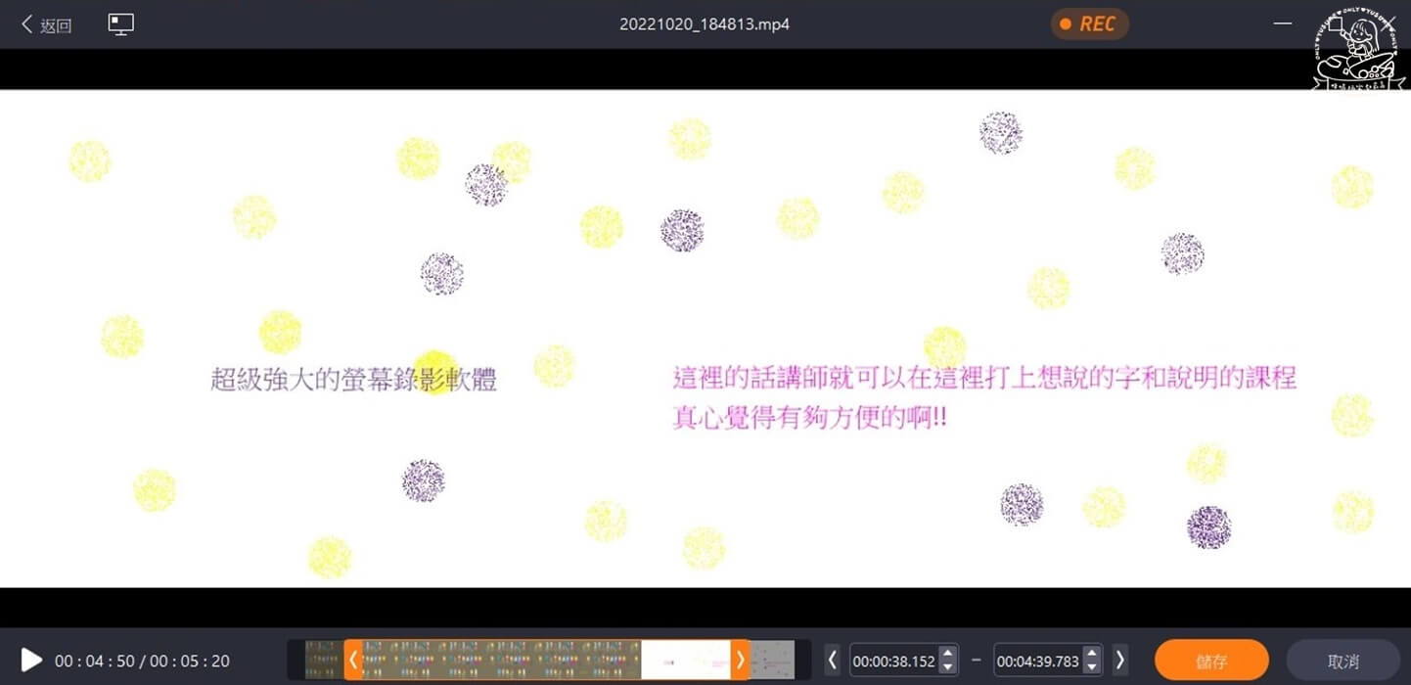
Task: Click the back arrow next to 返回
Action: pyautogui.click(x=26, y=23)
